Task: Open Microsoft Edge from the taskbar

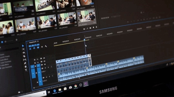Action: (x=54, y=91)
